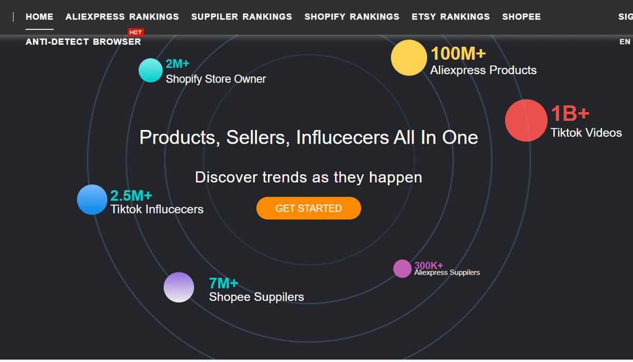Open Etsy Rankings menu
Viewport: 633px width, 362px height.
(450, 17)
